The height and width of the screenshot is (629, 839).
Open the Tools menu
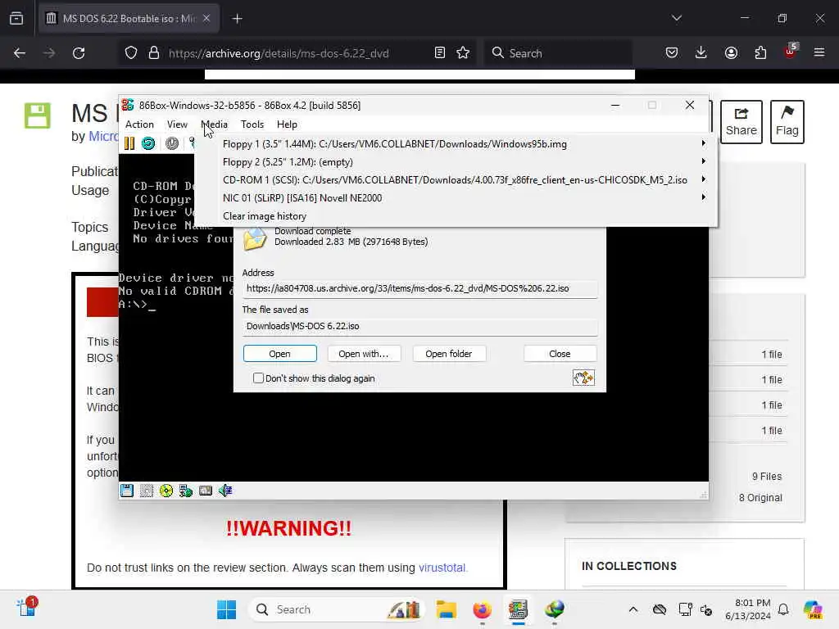(x=252, y=124)
